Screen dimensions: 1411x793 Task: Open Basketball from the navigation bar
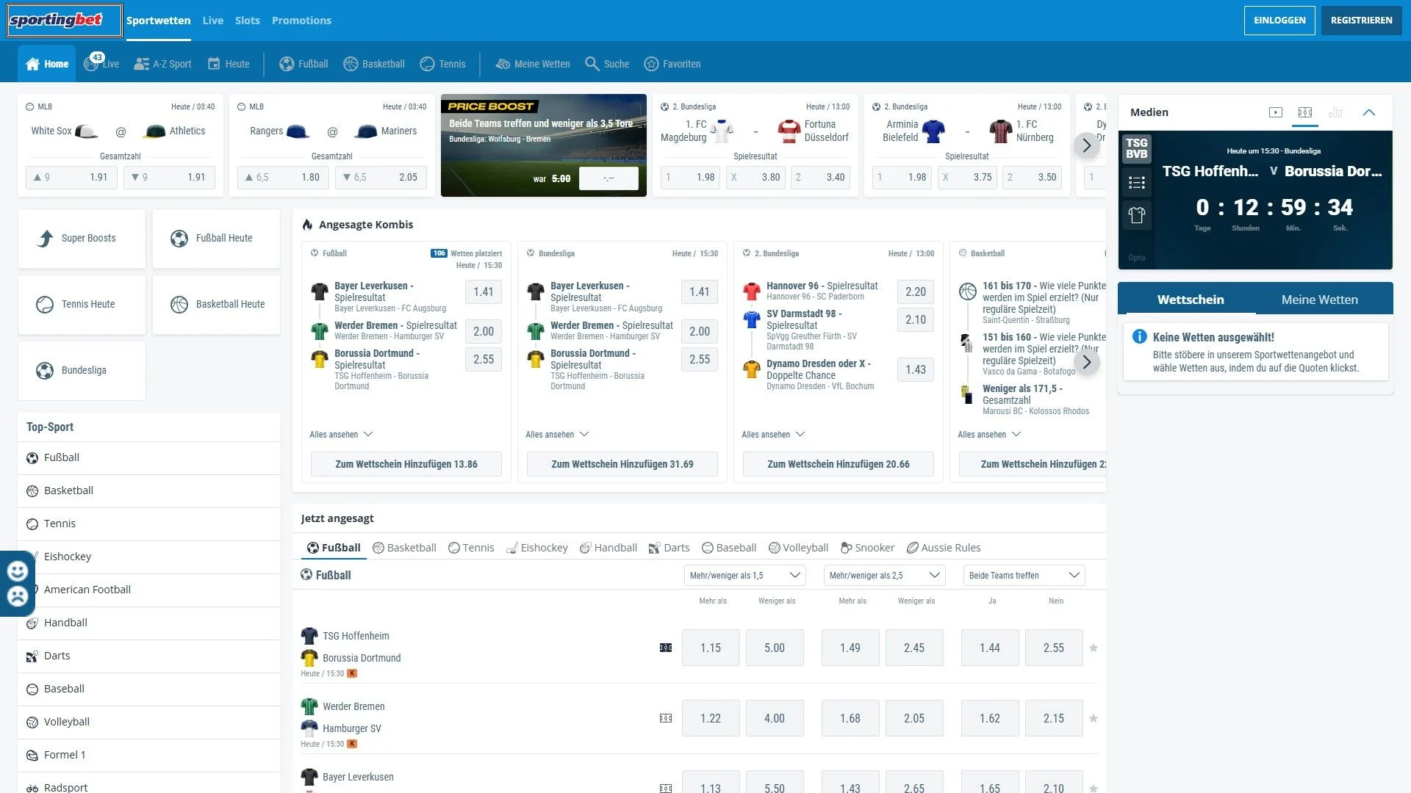click(374, 64)
